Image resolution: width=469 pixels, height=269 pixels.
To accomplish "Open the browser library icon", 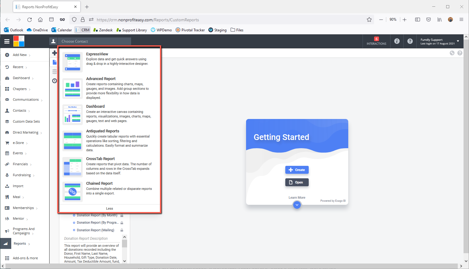I will pos(439,19).
